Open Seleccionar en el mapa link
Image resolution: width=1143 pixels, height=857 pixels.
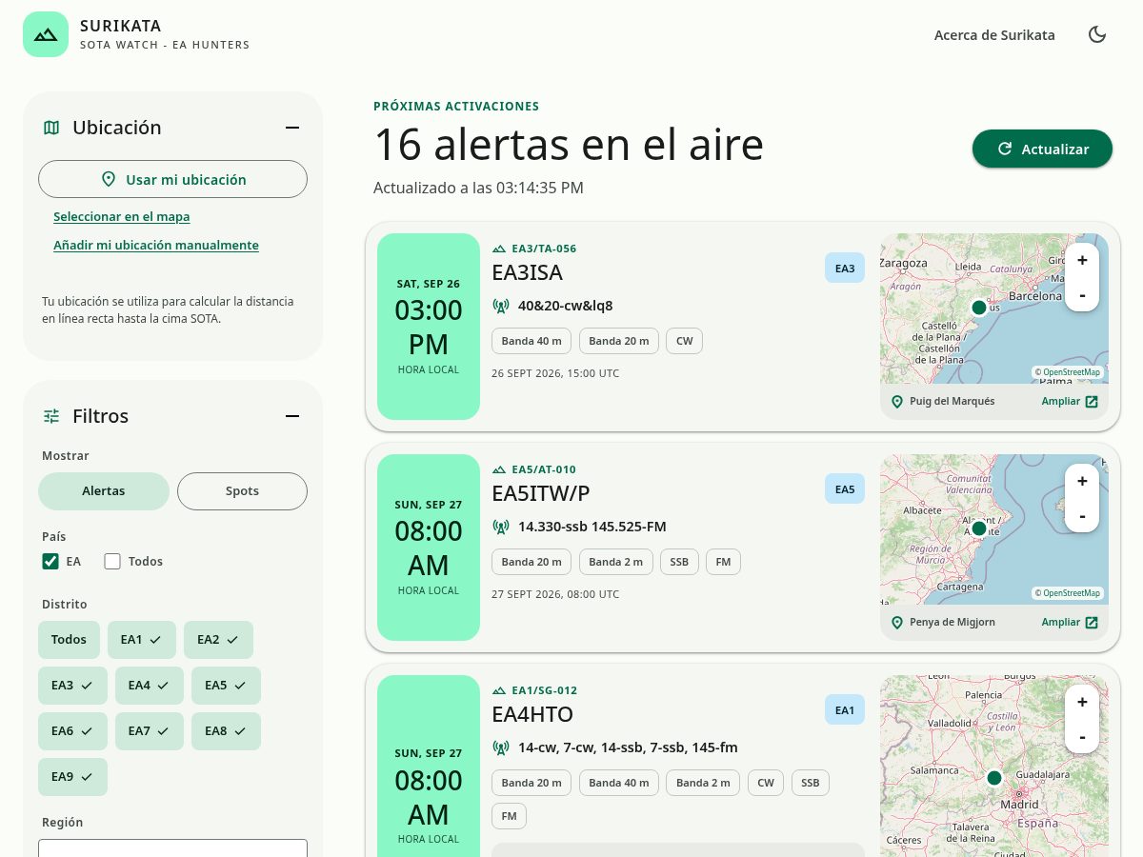point(122,217)
